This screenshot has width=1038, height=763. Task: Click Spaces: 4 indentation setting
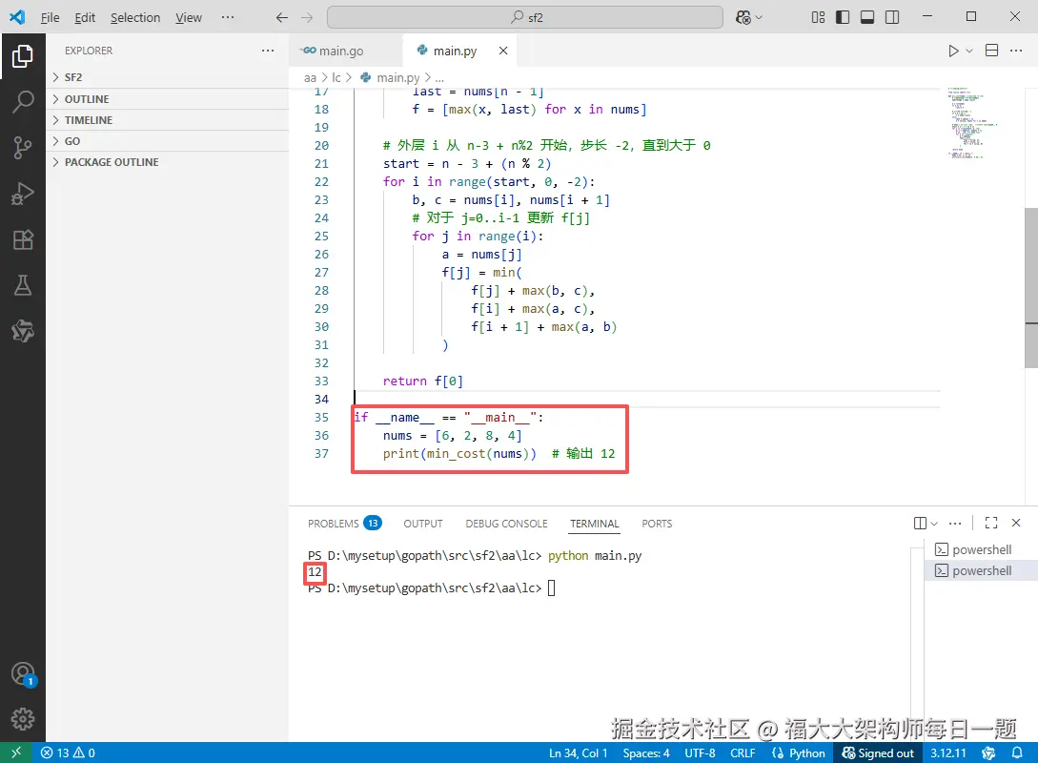pyautogui.click(x=646, y=753)
